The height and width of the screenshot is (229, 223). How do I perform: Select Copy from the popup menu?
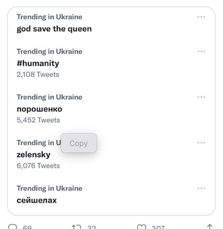[x=79, y=143]
